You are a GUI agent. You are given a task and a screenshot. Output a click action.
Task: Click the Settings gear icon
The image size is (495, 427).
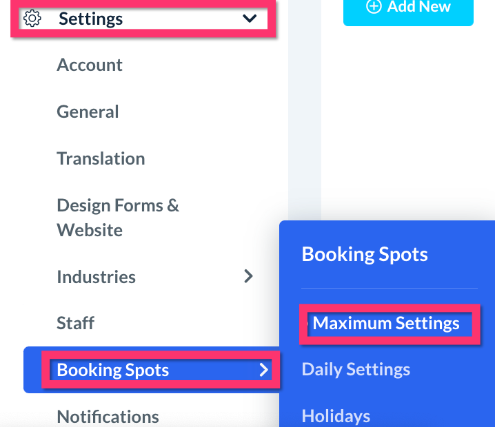click(32, 19)
